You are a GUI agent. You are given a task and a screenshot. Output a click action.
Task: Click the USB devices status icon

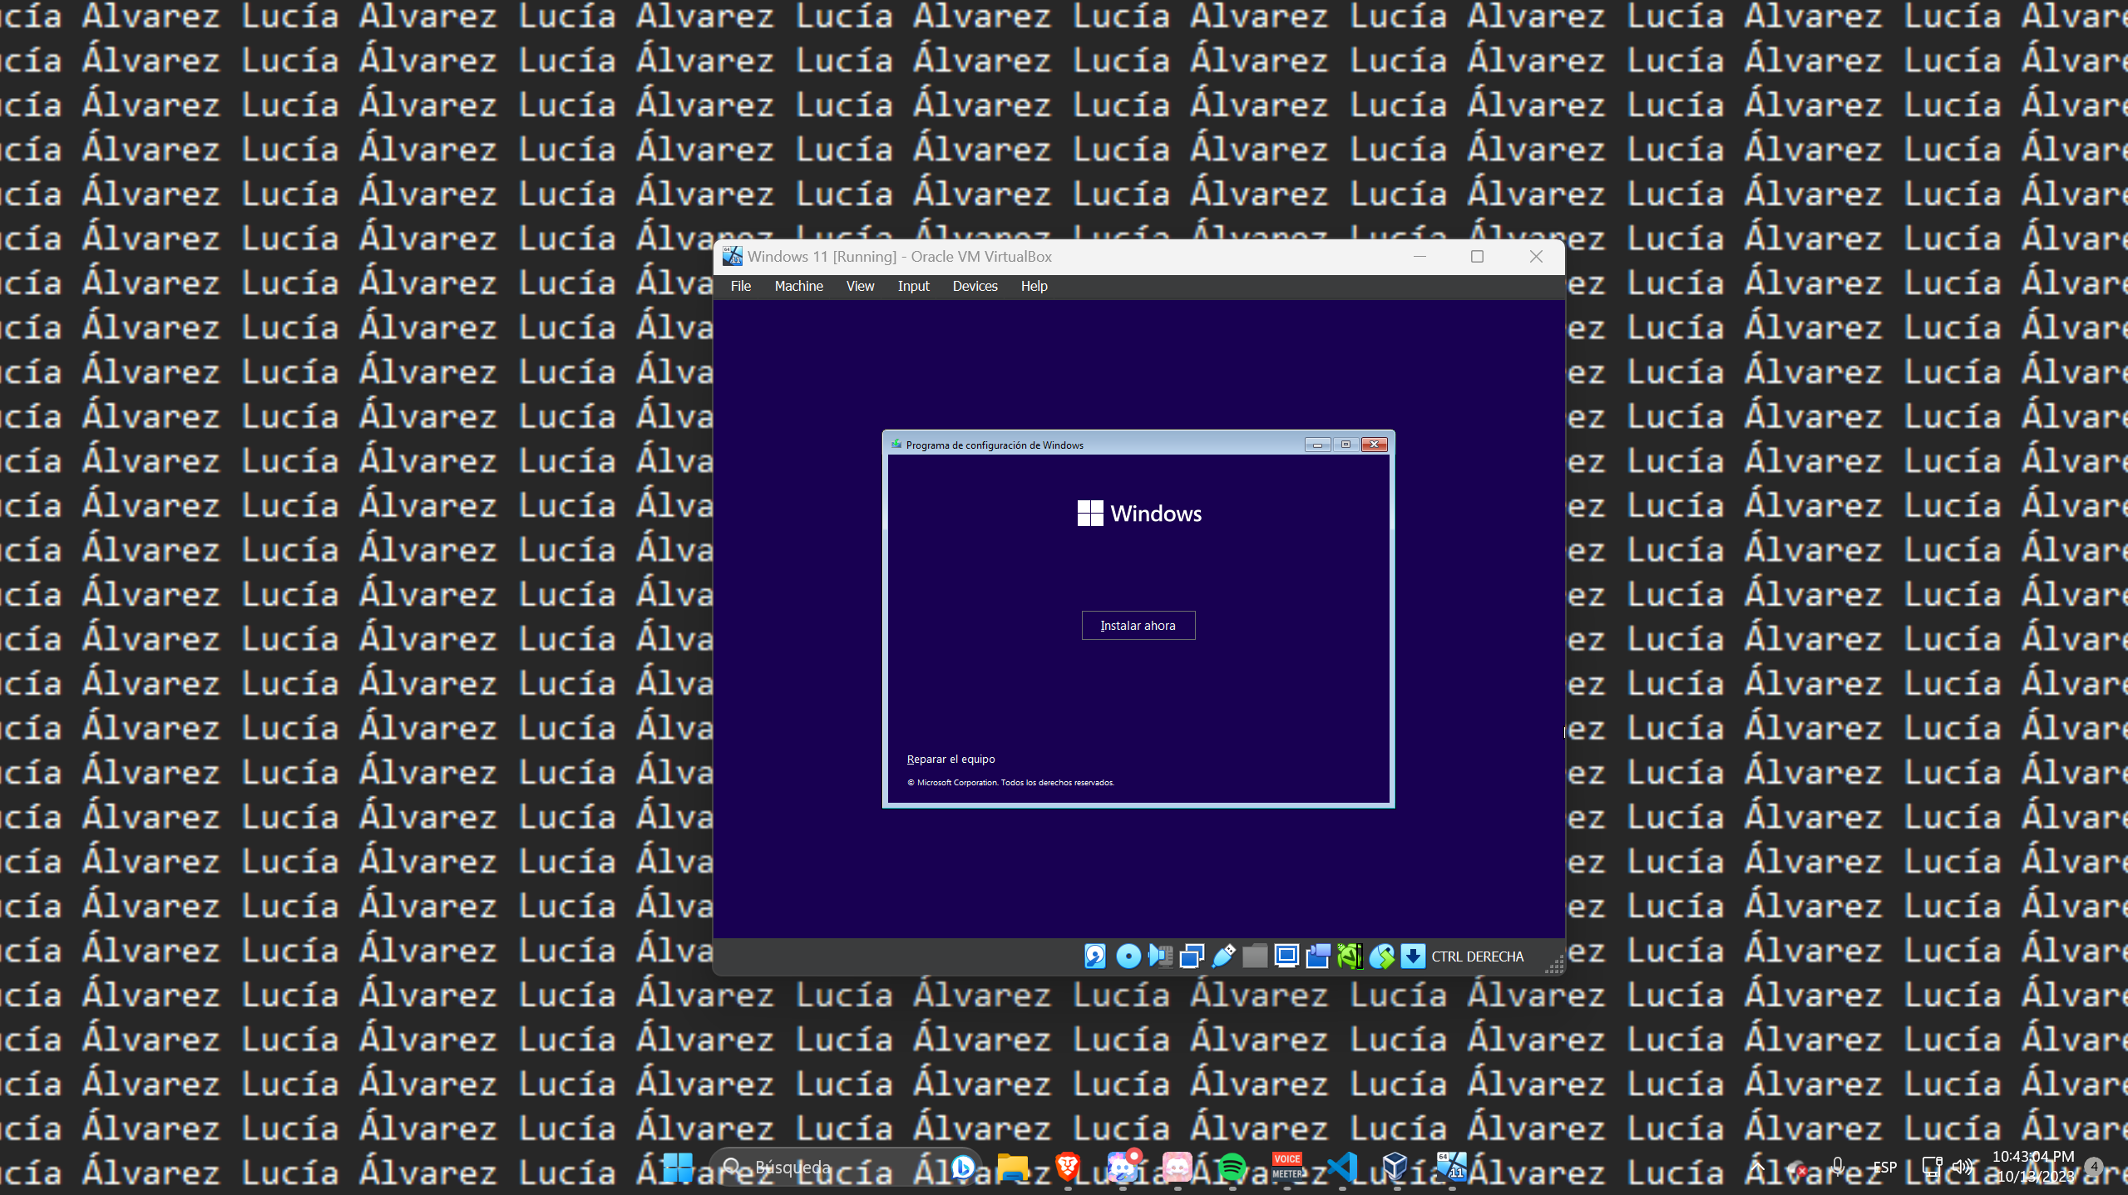[1222, 956]
